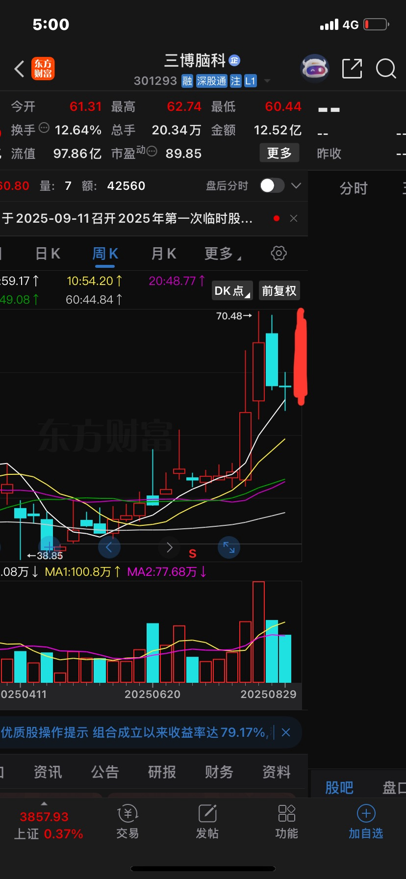This screenshot has width=406, height=879.
Task: Tap the blue 企 badge beside title
Action: 234,60
